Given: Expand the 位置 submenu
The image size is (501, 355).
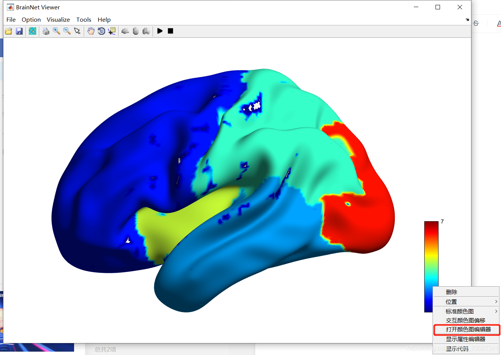Looking at the screenshot, I should (x=466, y=302).
